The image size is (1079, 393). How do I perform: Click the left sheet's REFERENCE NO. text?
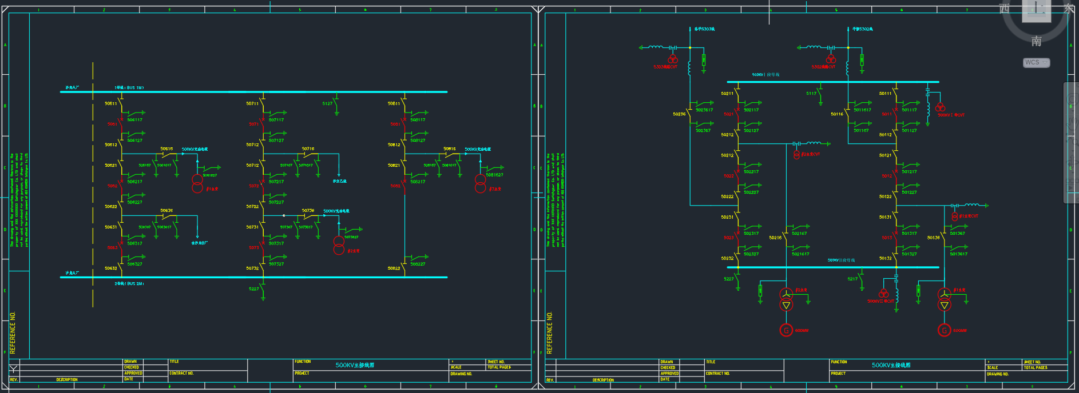13,332
